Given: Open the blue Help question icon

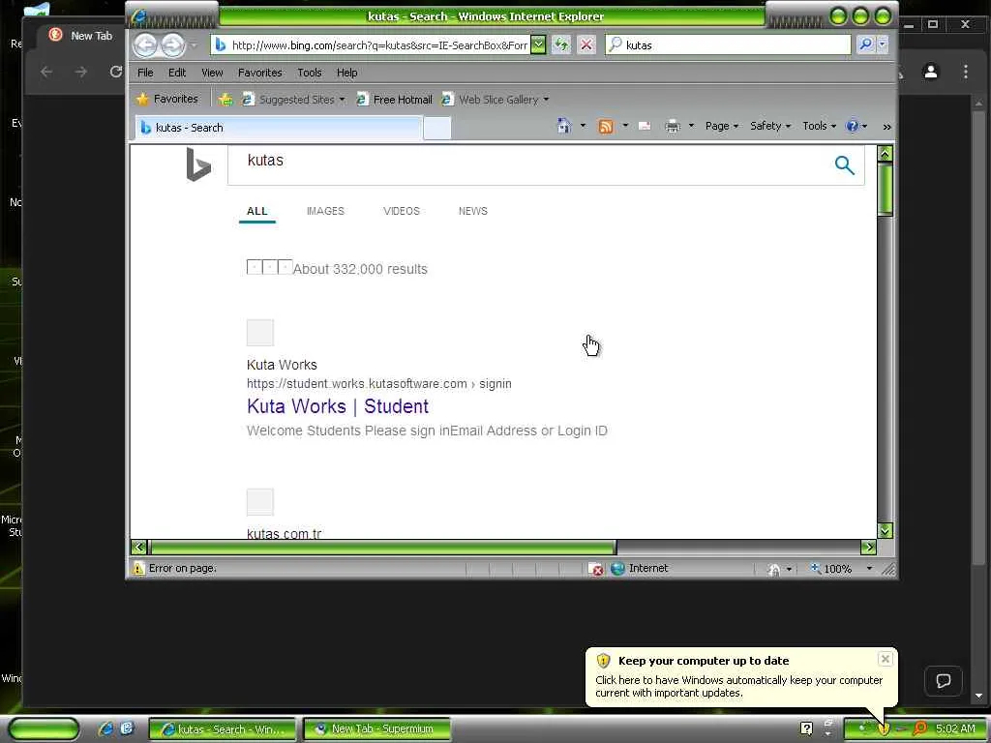Looking at the screenshot, I should 853,126.
